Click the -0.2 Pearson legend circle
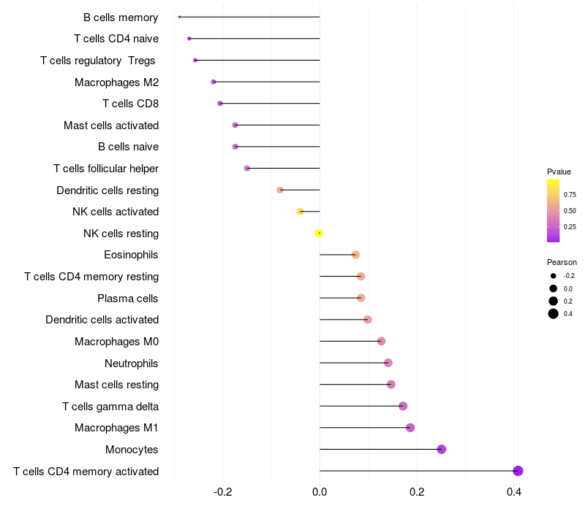585x511 pixels. [x=554, y=276]
